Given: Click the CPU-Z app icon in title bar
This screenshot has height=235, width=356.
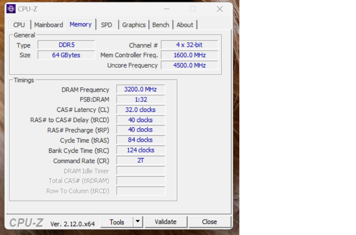Looking at the screenshot, I should click(x=11, y=9).
